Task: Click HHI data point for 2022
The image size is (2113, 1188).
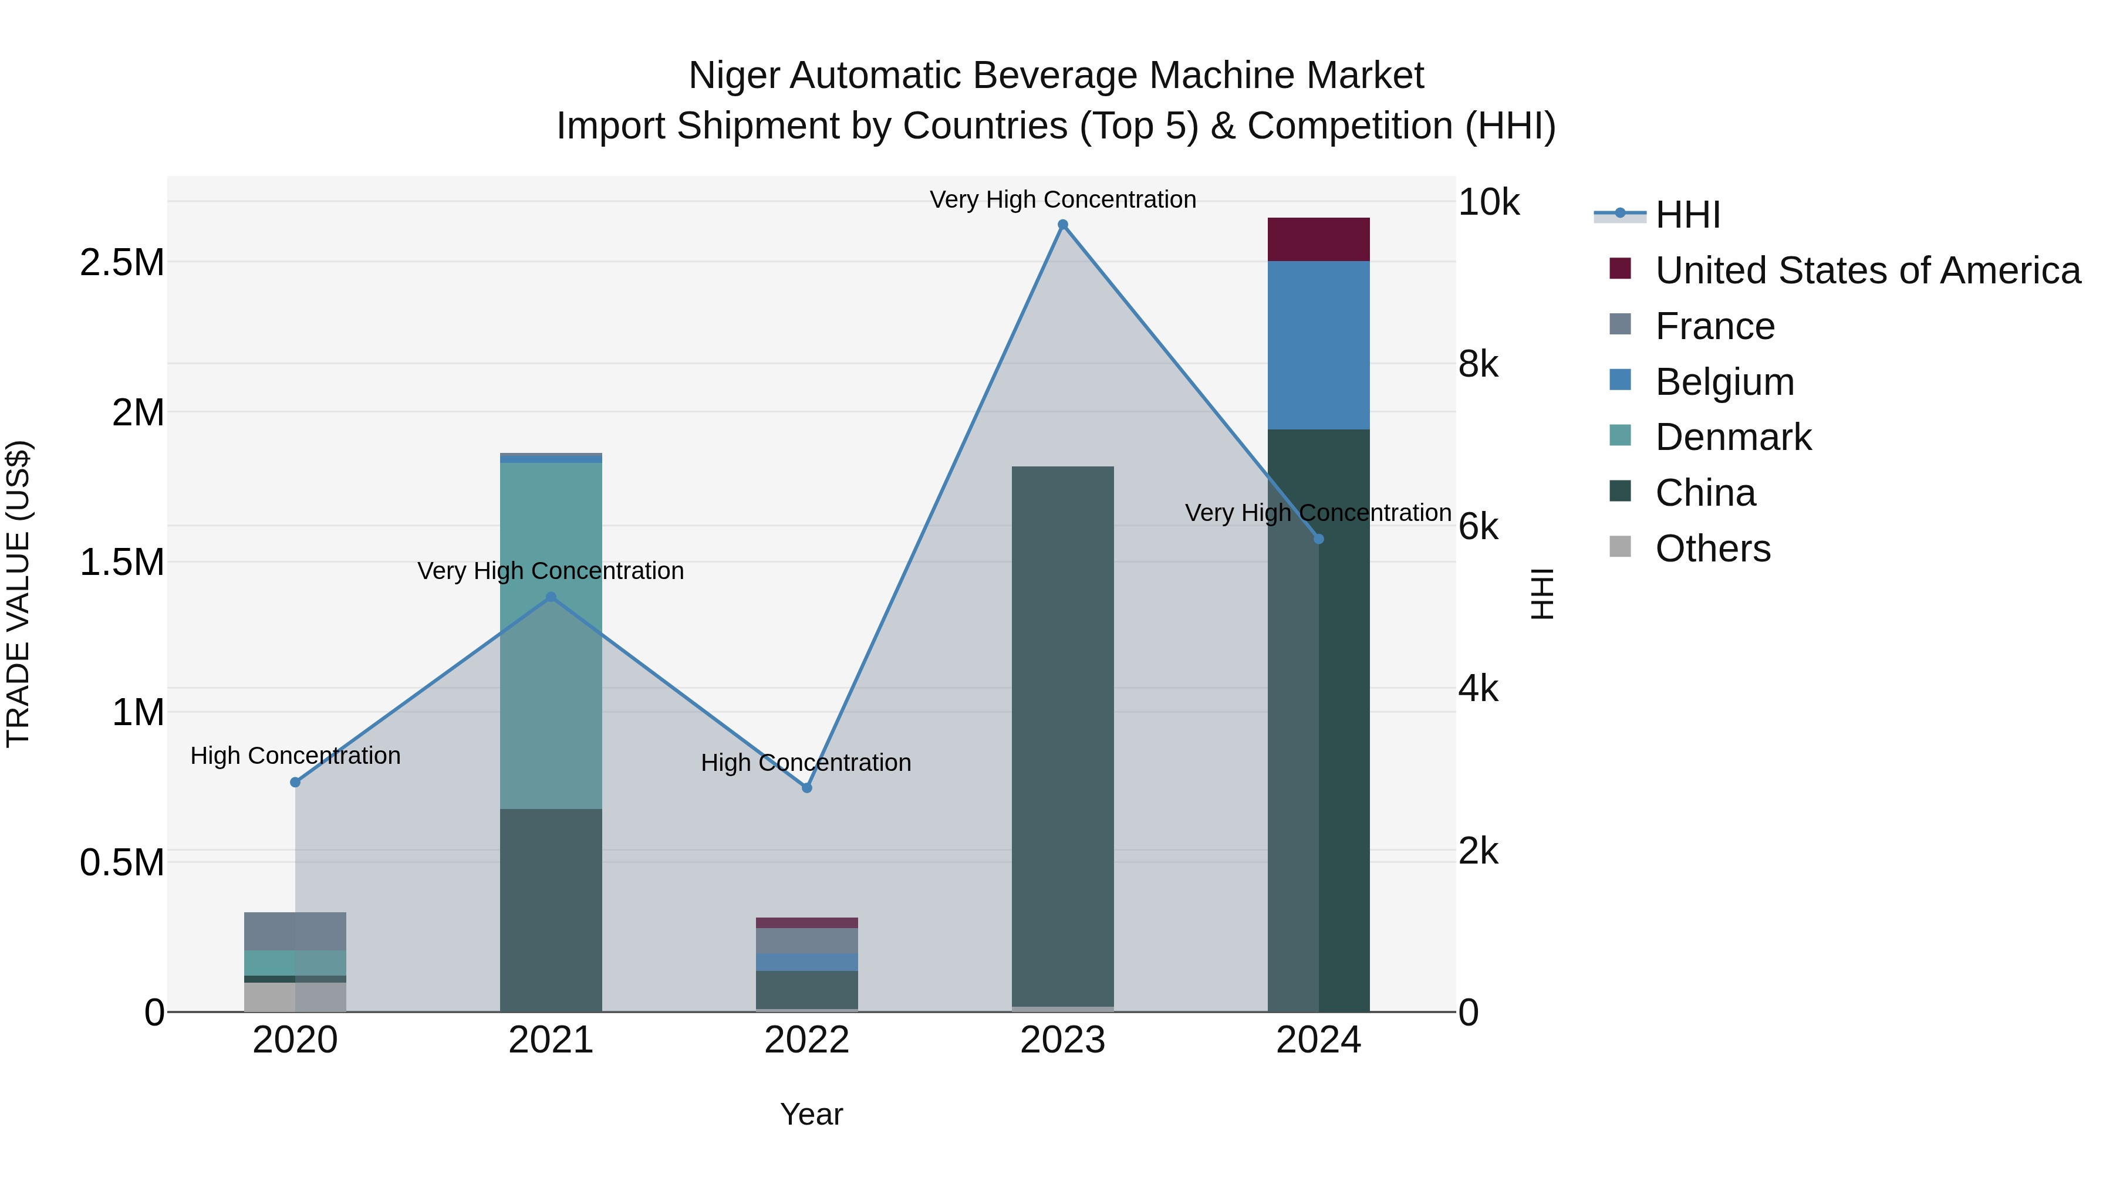Action: (807, 788)
